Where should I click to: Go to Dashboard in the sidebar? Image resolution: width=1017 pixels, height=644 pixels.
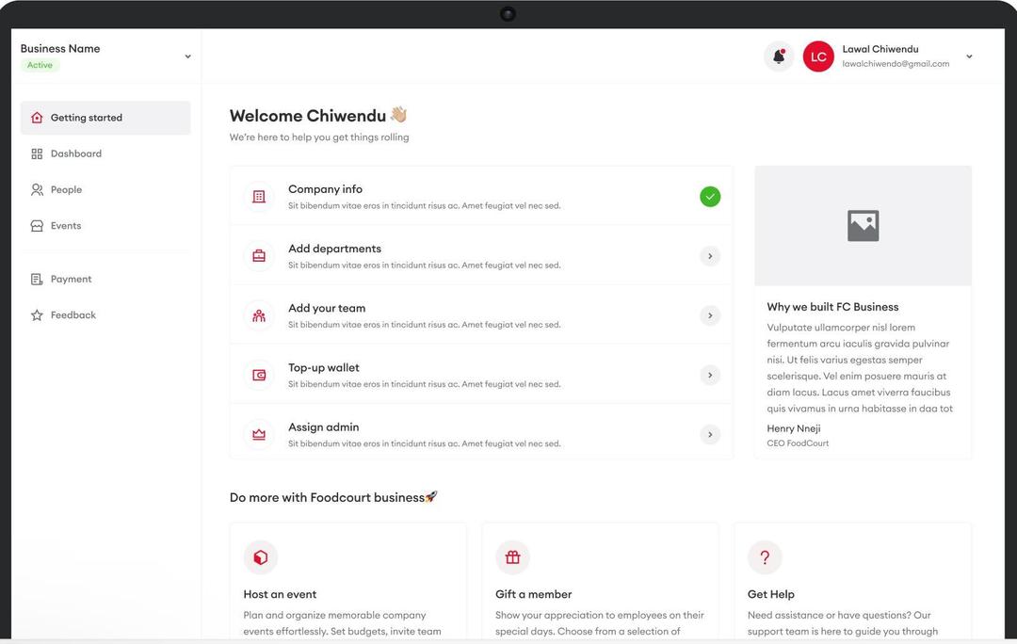tap(75, 153)
